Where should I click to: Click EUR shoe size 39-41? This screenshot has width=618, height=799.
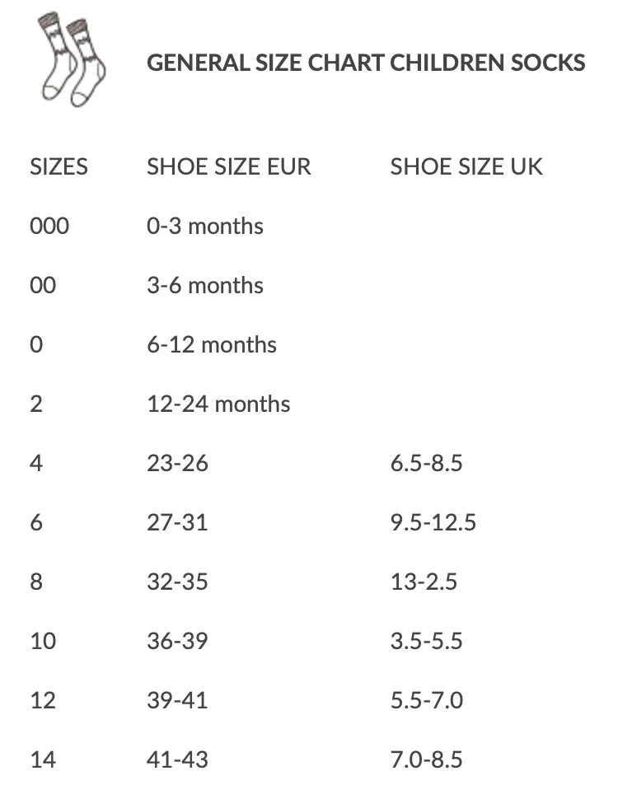tap(177, 700)
